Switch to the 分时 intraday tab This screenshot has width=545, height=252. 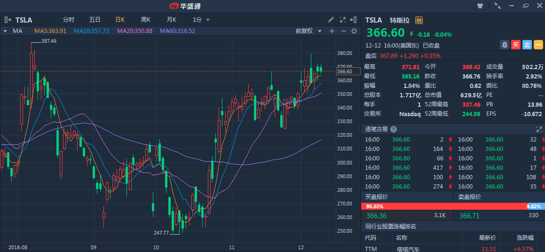(69, 20)
